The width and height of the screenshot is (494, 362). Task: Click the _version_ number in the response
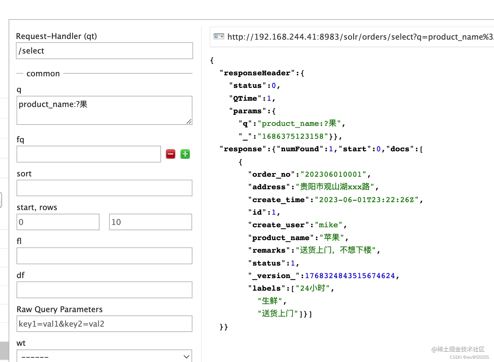tap(350, 276)
